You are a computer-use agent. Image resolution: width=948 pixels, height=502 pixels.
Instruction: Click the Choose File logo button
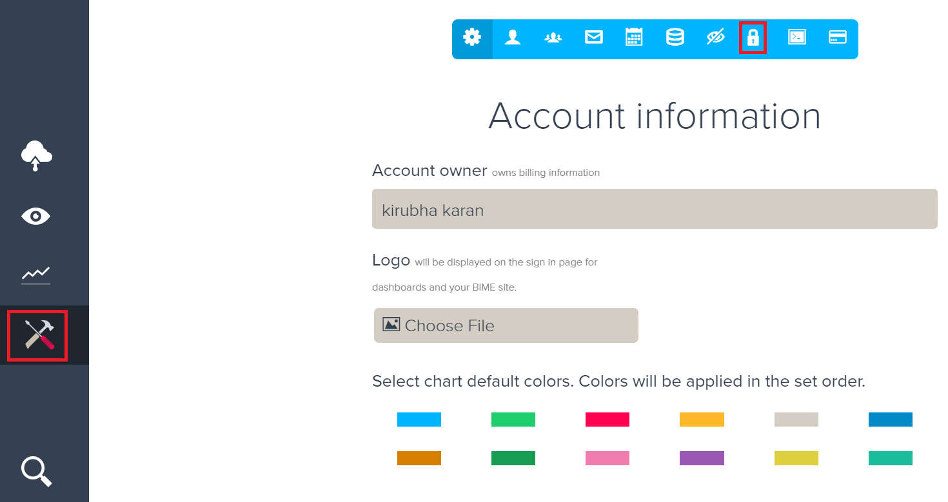coord(506,325)
